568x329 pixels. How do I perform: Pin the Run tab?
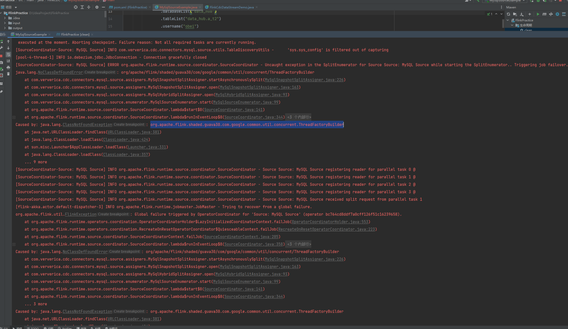[x=1, y=92]
